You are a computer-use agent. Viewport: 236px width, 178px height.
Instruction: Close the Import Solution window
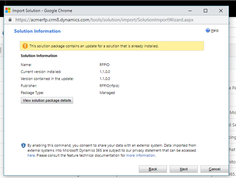221,11
